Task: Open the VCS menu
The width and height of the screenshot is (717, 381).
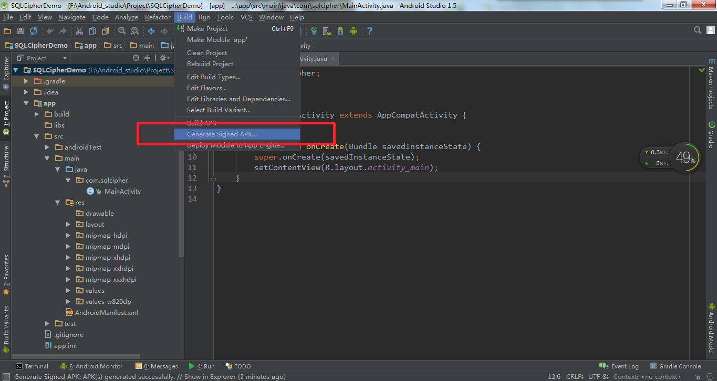Action: tap(246, 17)
